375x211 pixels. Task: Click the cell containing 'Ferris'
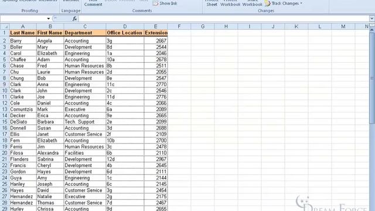[x=23, y=147]
